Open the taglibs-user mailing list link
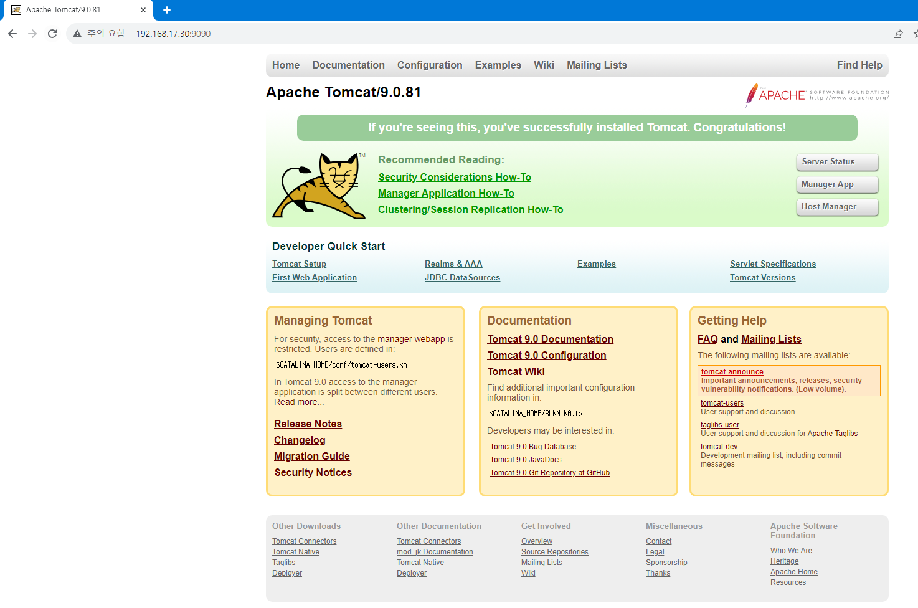Viewport: 918px width, 608px height. pyautogui.click(x=720, y=425)
